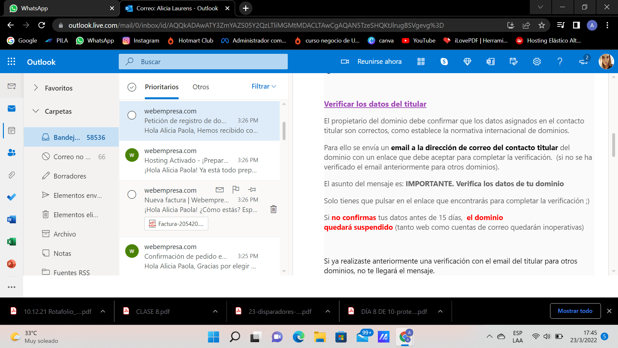This screenshot has height=348, width=618.
Task: Open a new Chrome tab
Action: [x=246, y=8]
